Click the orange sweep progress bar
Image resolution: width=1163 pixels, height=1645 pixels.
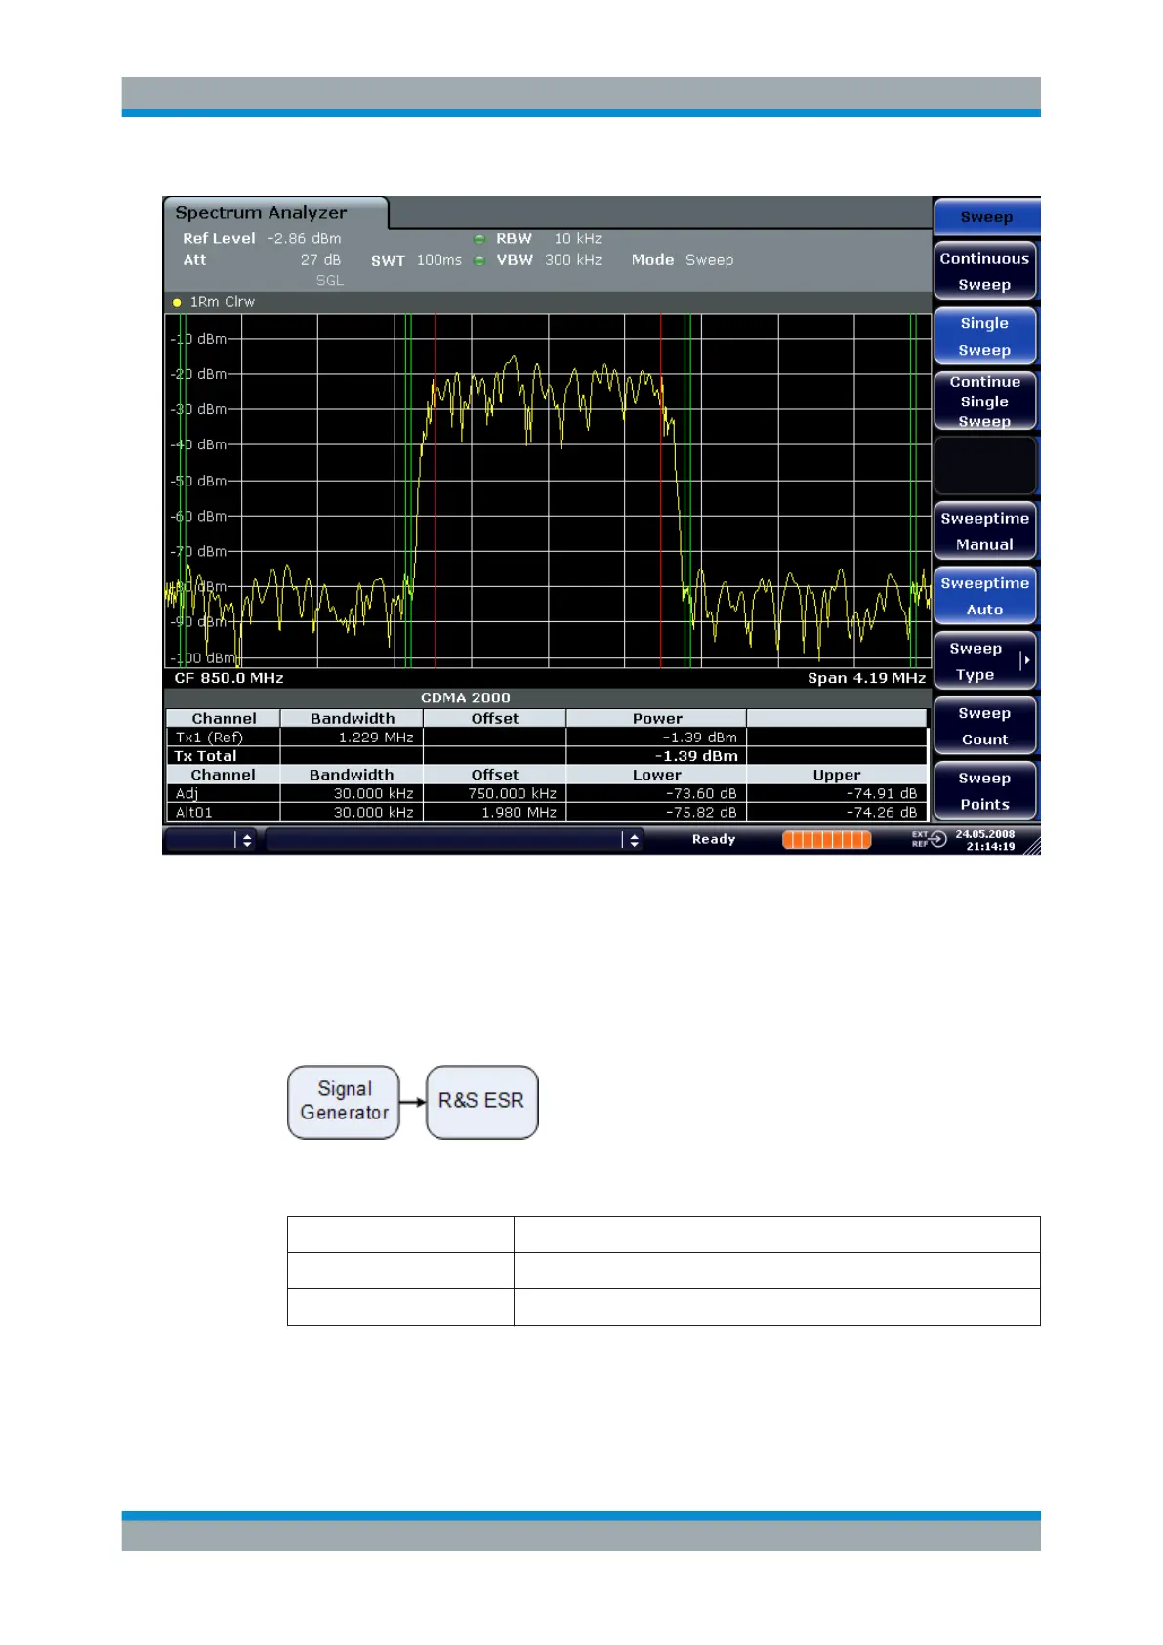click(x=826, y=839)
